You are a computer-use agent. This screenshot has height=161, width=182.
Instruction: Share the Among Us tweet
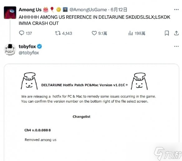(x=176, y=33)
